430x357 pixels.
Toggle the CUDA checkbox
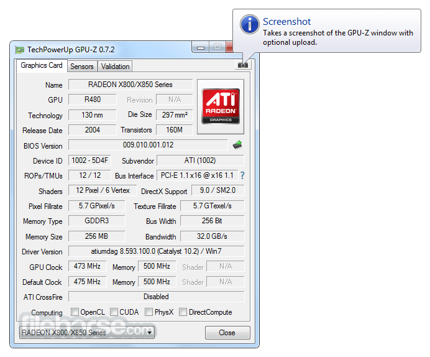coord(114,312)
